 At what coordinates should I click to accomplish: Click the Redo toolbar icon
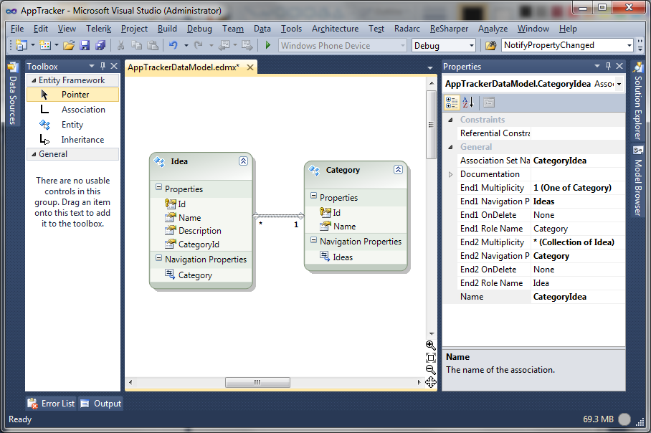199,45
